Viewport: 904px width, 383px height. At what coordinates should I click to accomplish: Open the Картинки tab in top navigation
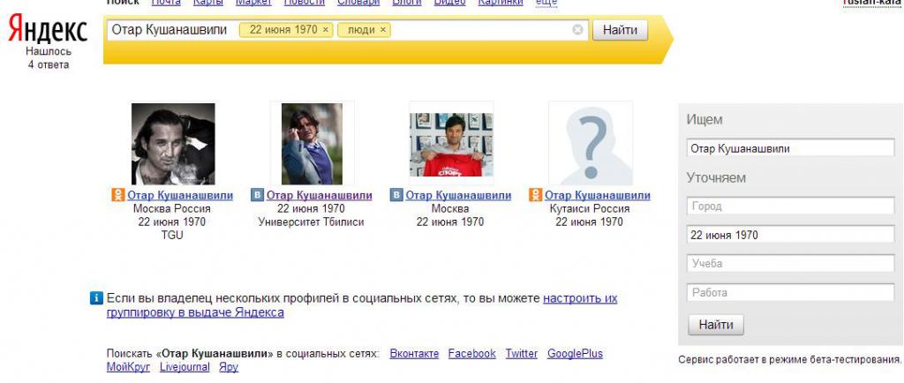[501, 3]
